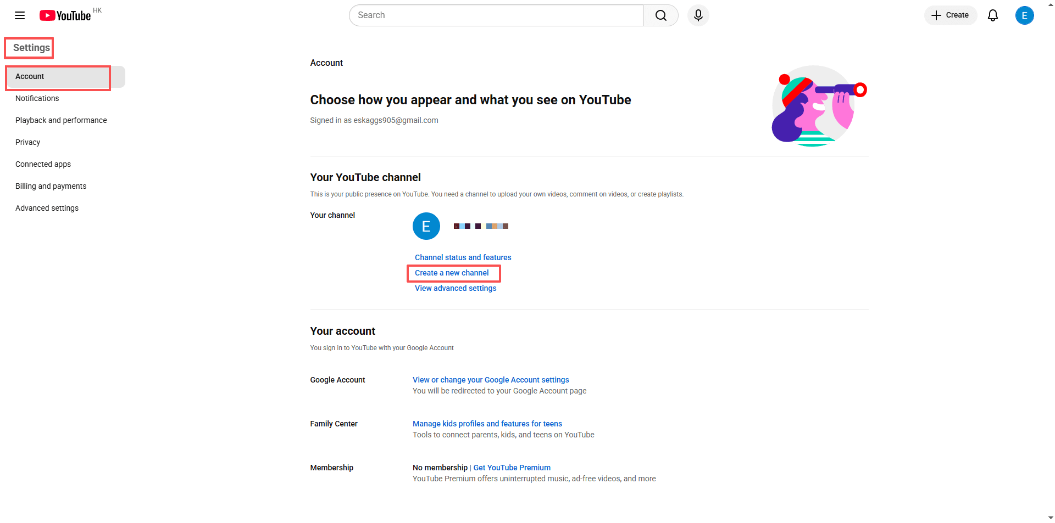Image resolution: width=1055 pixels, height=523 pixels.
Task: Click Get YouTube Premium link
Action: pyautogui.click(x=512, y=468)
